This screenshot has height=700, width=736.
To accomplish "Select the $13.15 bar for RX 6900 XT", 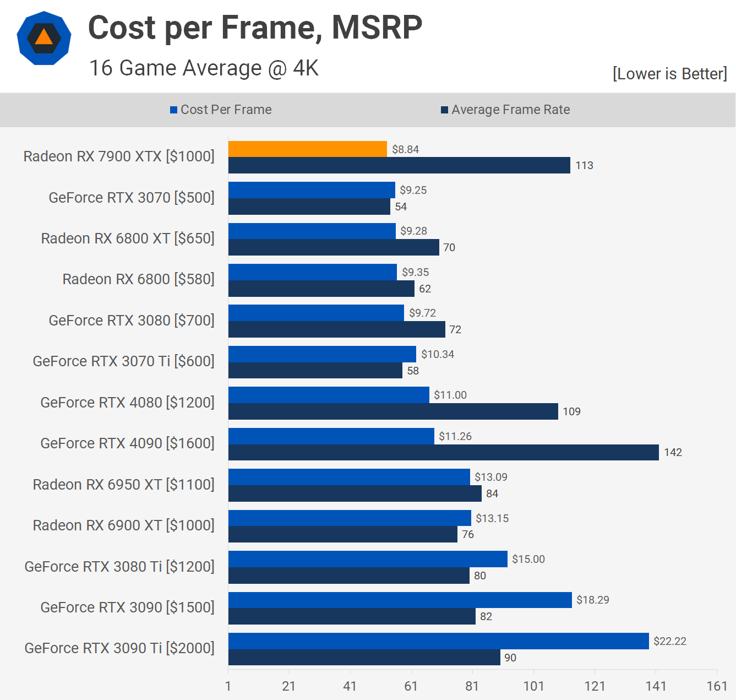I will point(350,518).
